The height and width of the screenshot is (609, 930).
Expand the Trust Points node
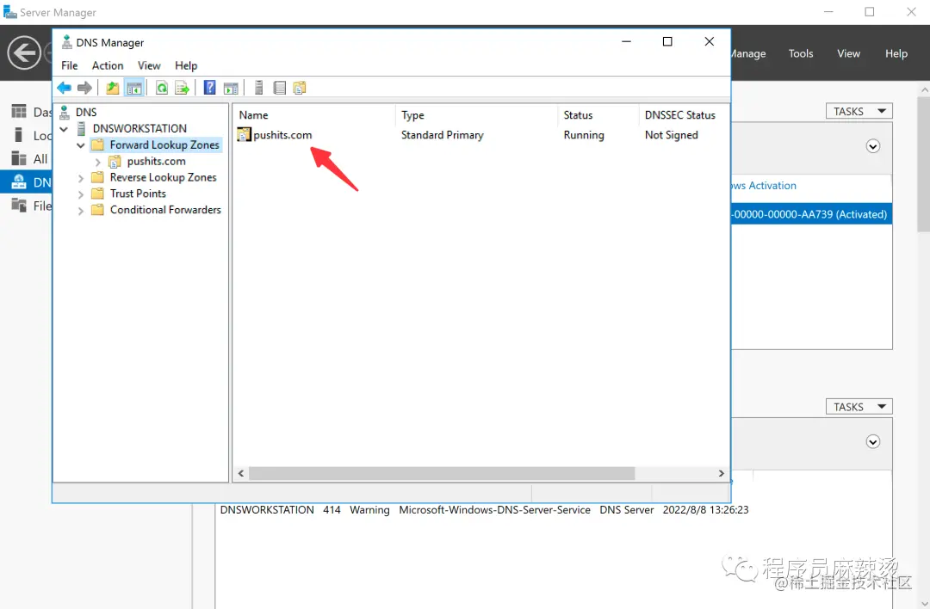(81, 194)
